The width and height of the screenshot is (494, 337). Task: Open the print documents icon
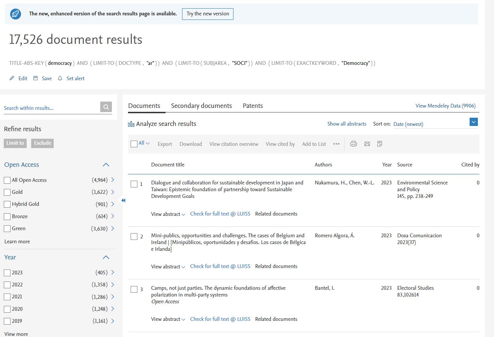click(353, 144)
